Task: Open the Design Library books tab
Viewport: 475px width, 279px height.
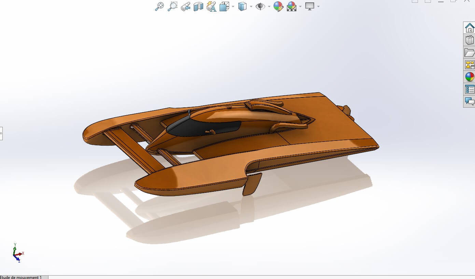Action: click(x=470, y=40)
